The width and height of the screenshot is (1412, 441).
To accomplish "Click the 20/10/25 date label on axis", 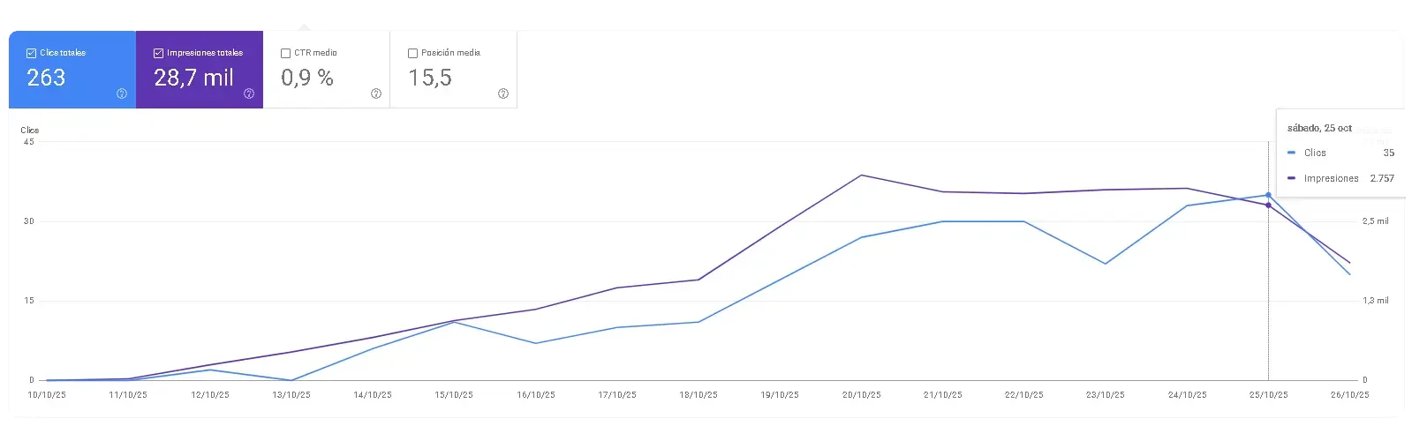I will (x=861, y=395).
